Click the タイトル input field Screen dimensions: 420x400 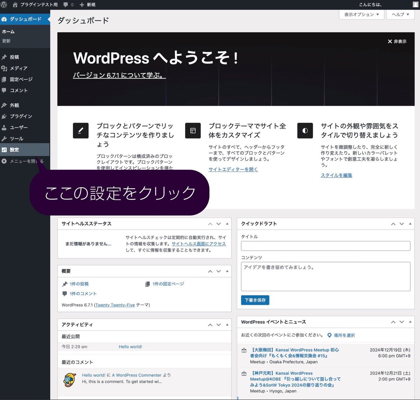[325, 246]
